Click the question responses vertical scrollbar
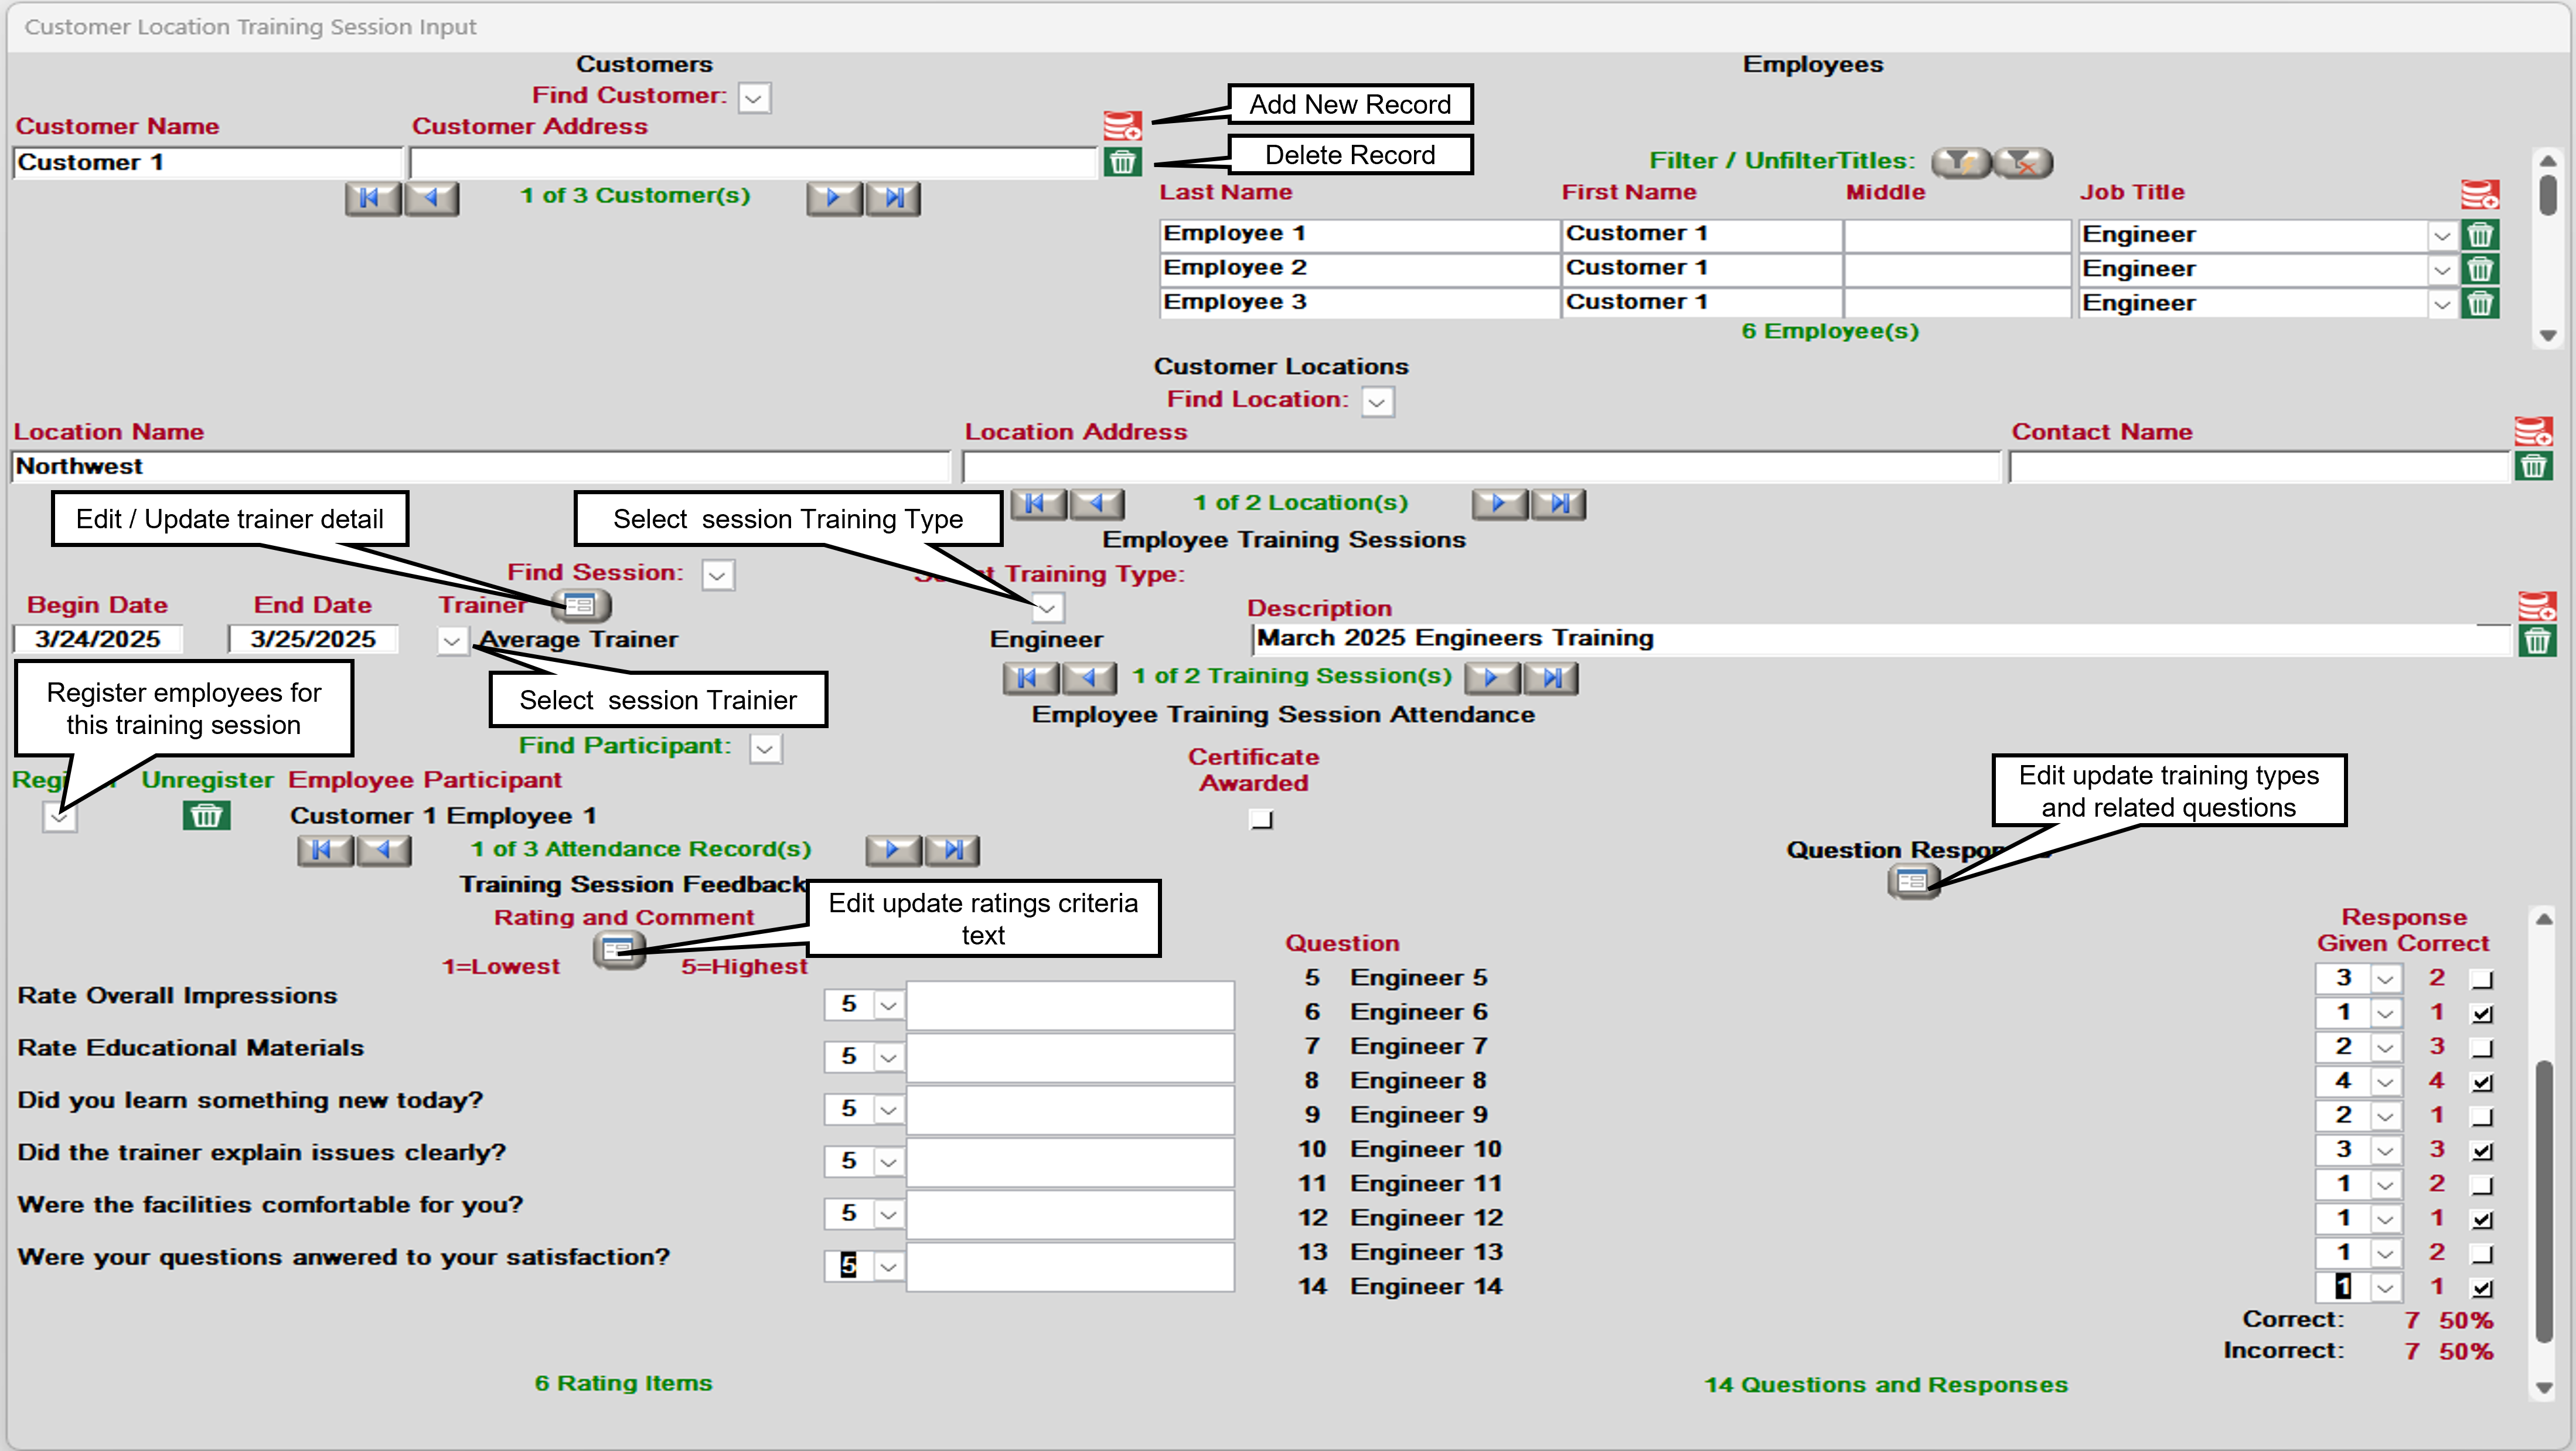The image size is (2576, 1451). click(2543, 1201)
